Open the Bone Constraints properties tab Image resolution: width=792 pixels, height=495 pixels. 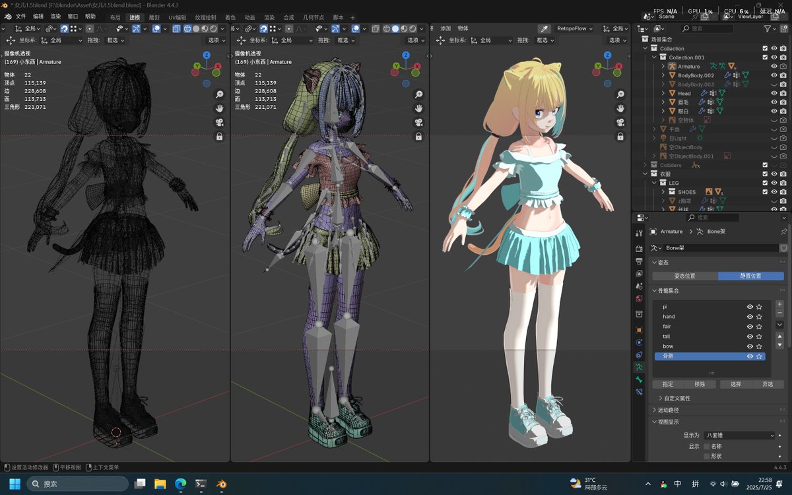pos(639,392)
